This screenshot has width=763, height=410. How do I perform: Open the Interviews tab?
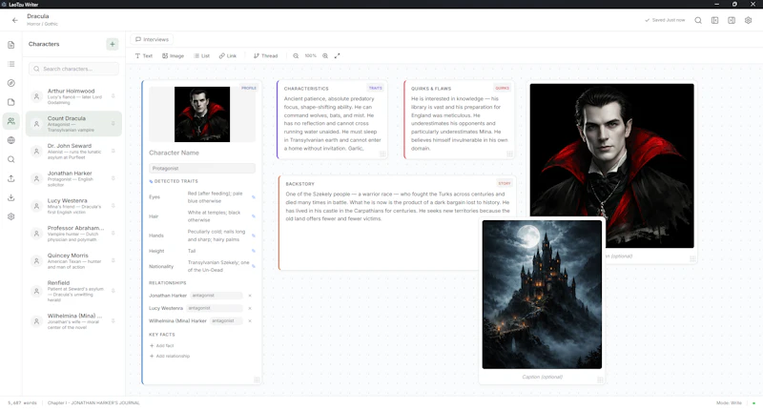152,39
